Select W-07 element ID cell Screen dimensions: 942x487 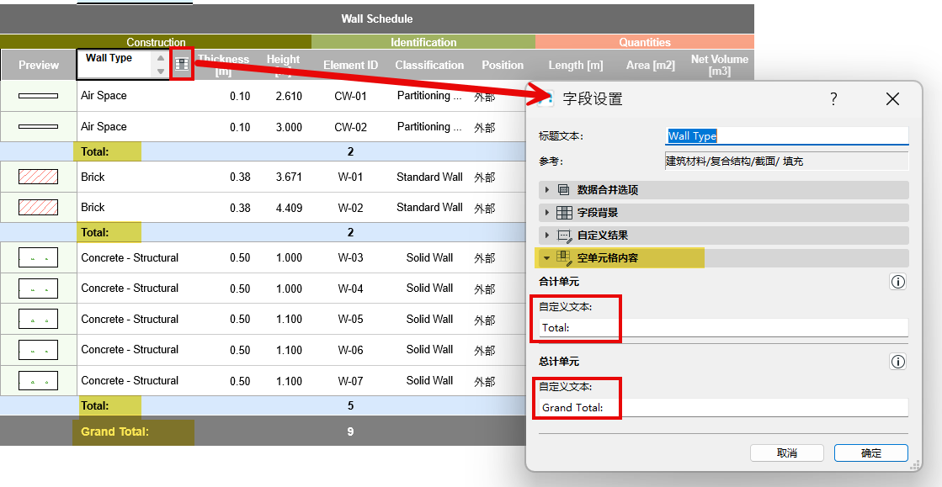[x=350, y=381]
